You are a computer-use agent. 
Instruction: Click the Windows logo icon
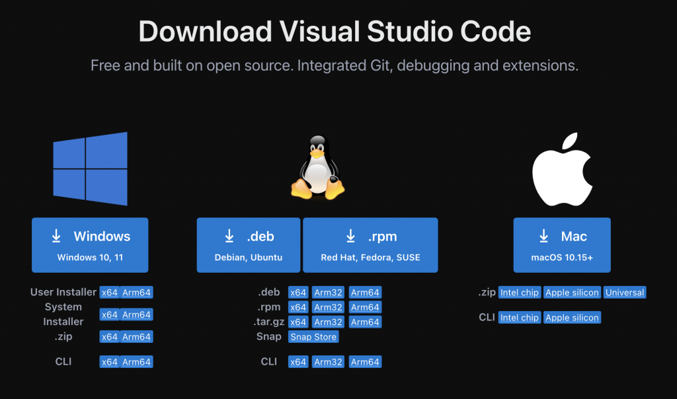click(x=90, y=168)
